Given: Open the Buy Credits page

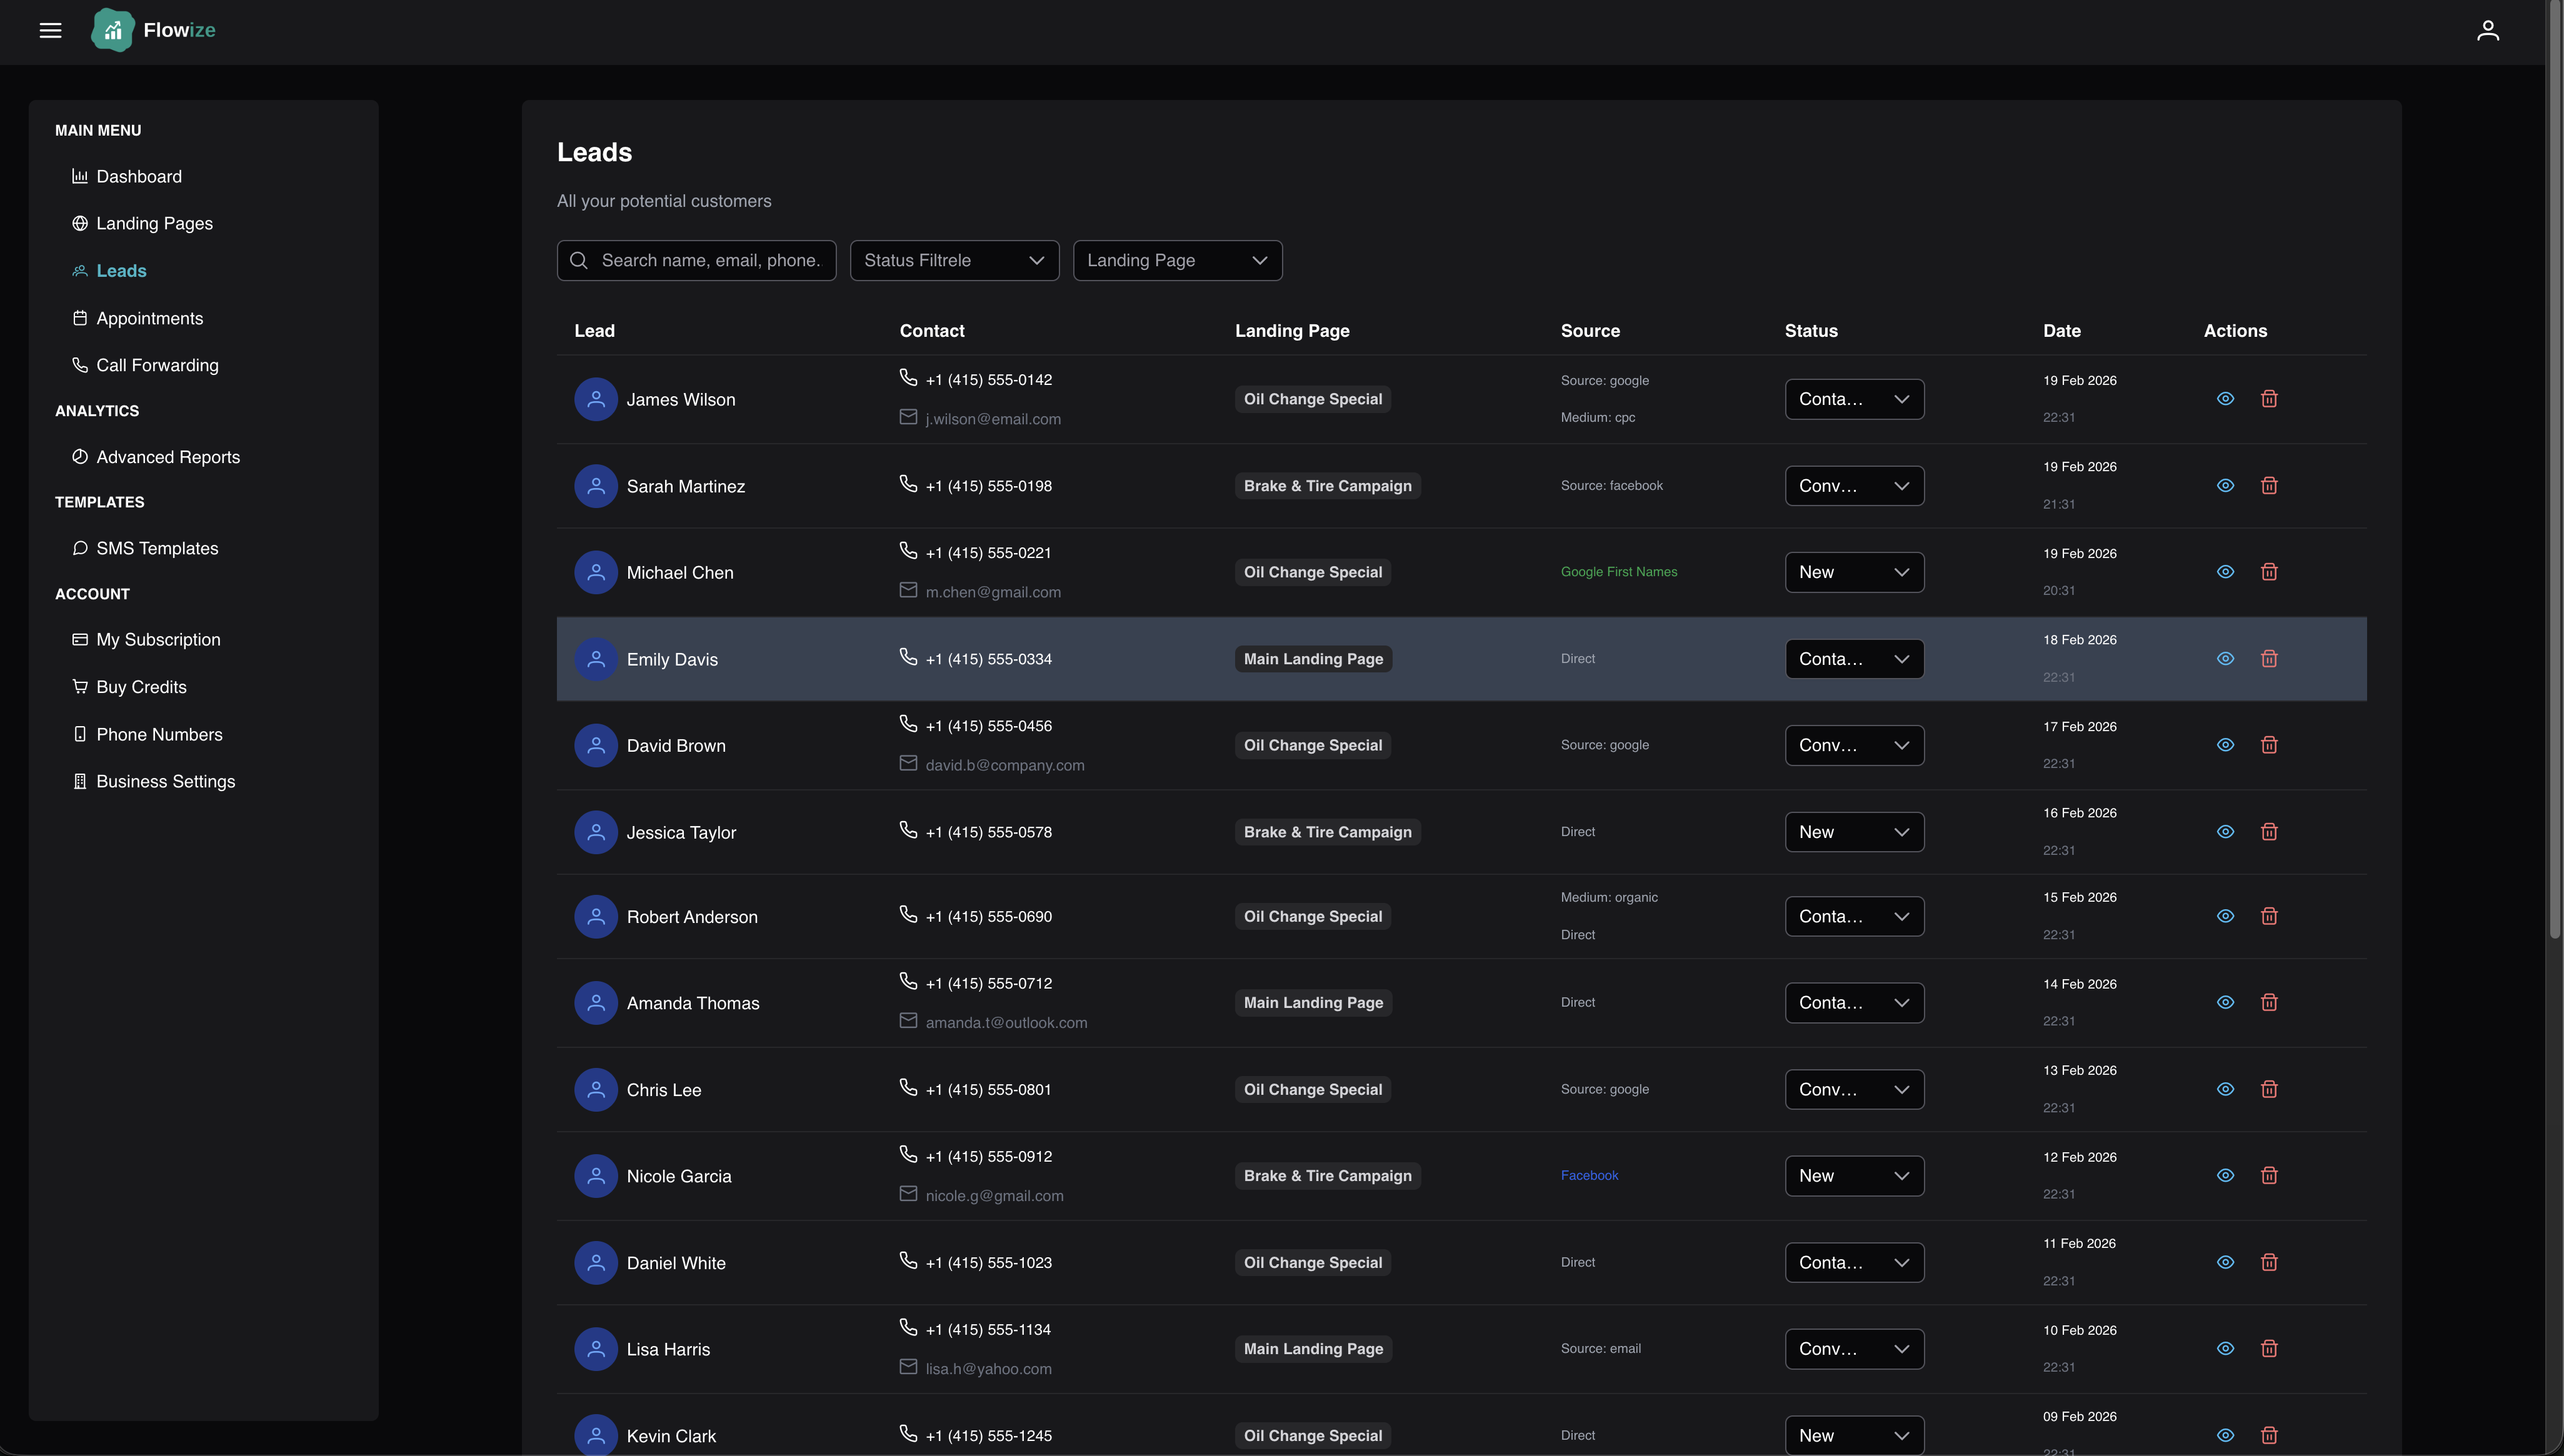Looking at the screenshot, I should [141, 687].
